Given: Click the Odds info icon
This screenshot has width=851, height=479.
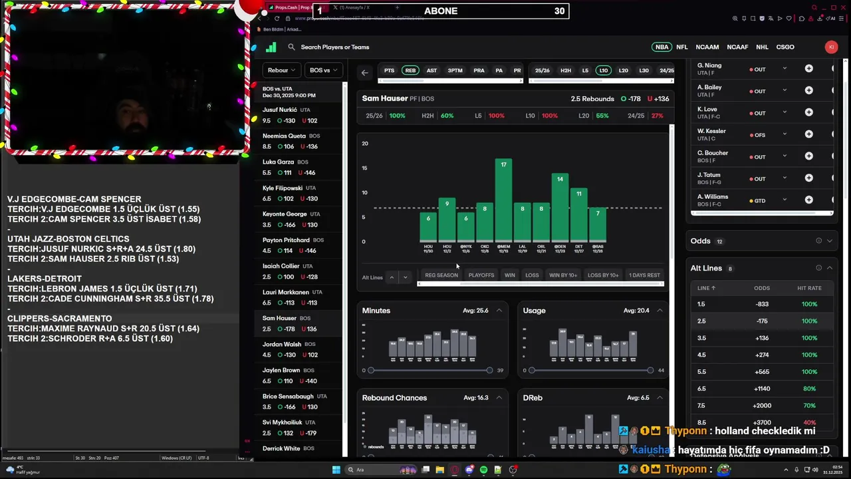Looking at the screenshot, I should pos(818,241).
